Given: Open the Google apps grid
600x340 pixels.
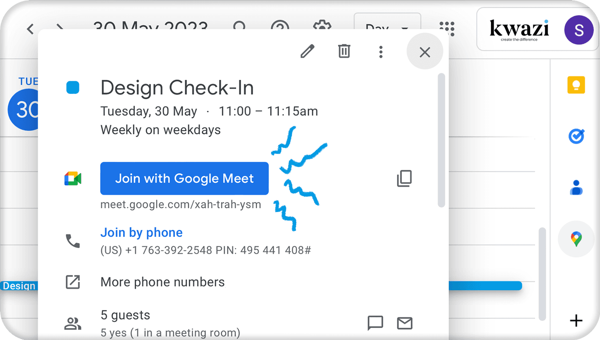Looking at the screenshot, I should (x=447, y=28).
